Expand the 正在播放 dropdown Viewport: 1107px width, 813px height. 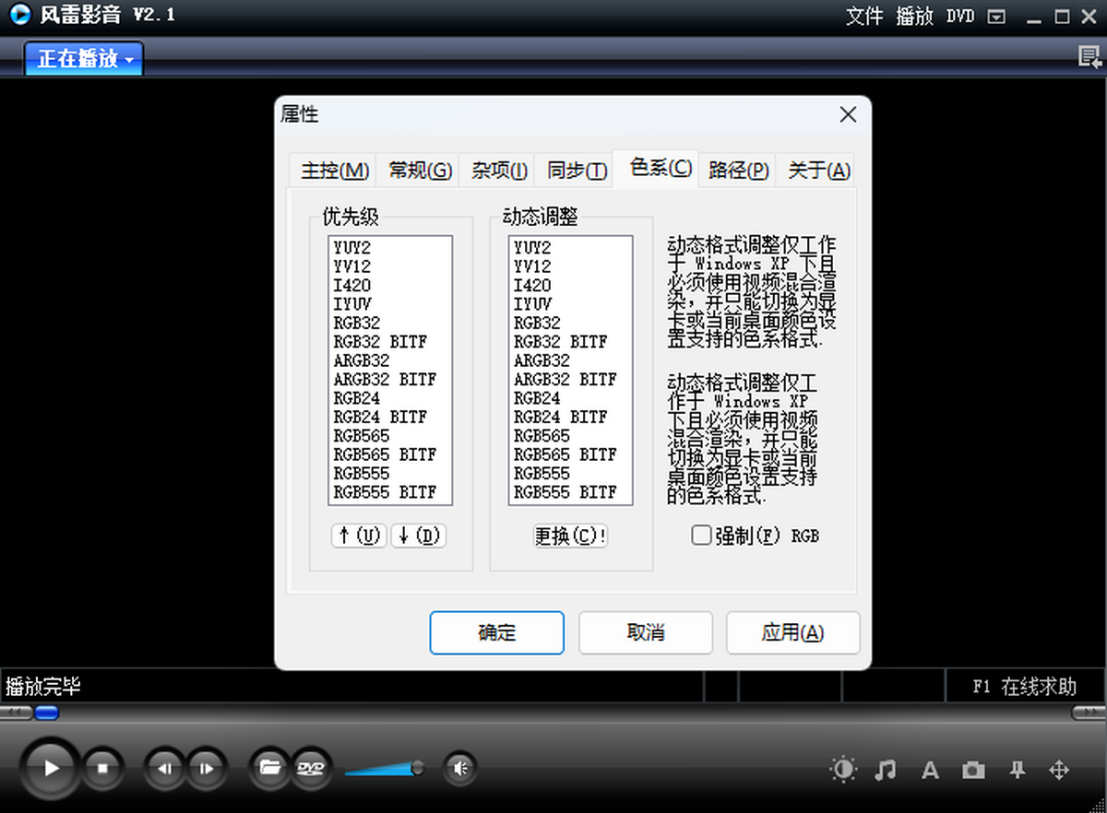(85, 59)
